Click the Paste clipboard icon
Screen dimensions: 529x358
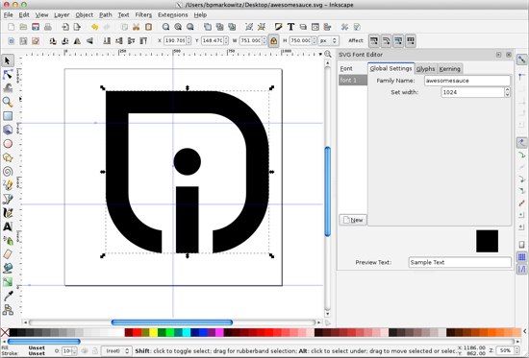(148, 27)
